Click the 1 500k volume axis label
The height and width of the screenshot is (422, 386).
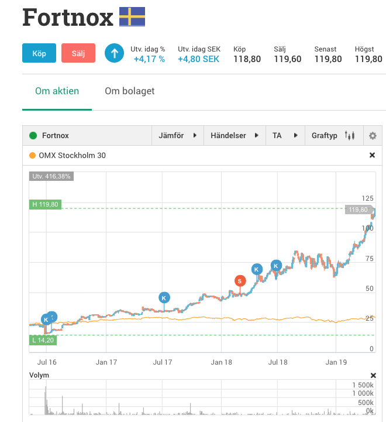click(363, 385)
